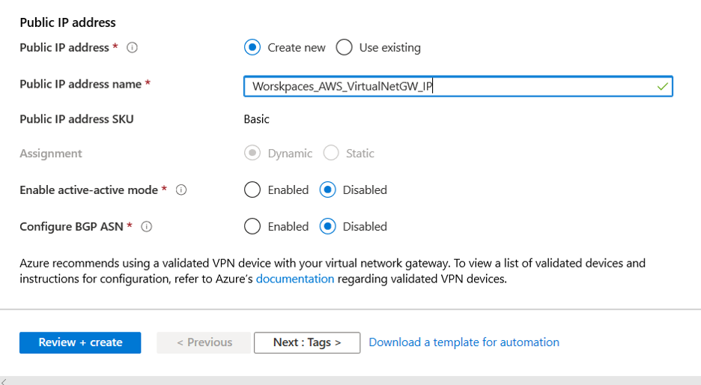Open Azure's documentation link
This screenshot has height=385, width=701.
click(x=294, y=279)
